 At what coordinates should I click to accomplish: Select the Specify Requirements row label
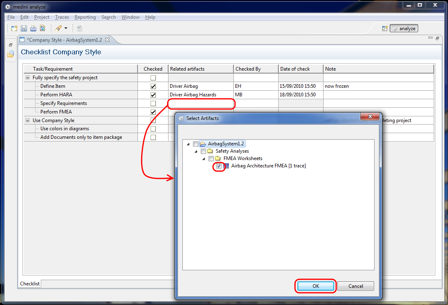(63, 103)
